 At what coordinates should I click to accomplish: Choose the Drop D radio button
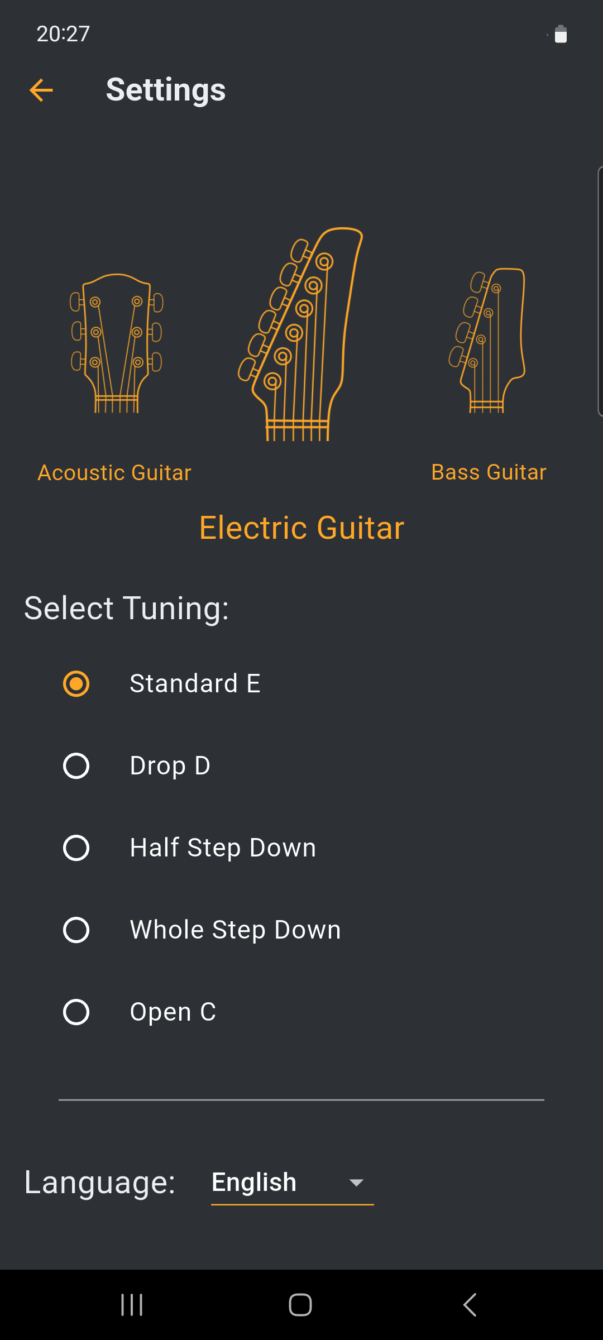[x=76, y=766]
